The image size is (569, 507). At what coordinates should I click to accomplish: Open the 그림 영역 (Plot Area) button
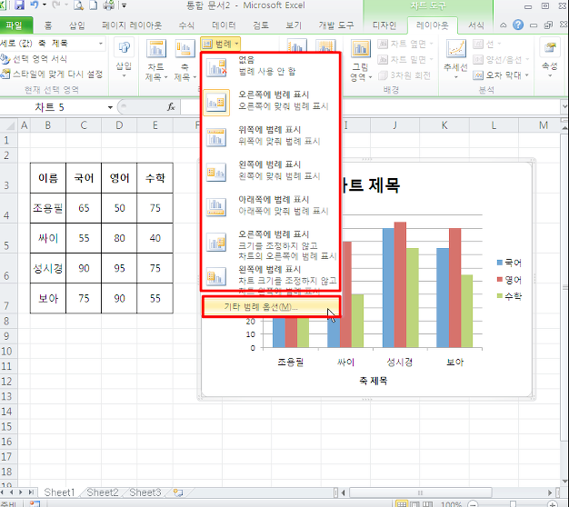361,60
